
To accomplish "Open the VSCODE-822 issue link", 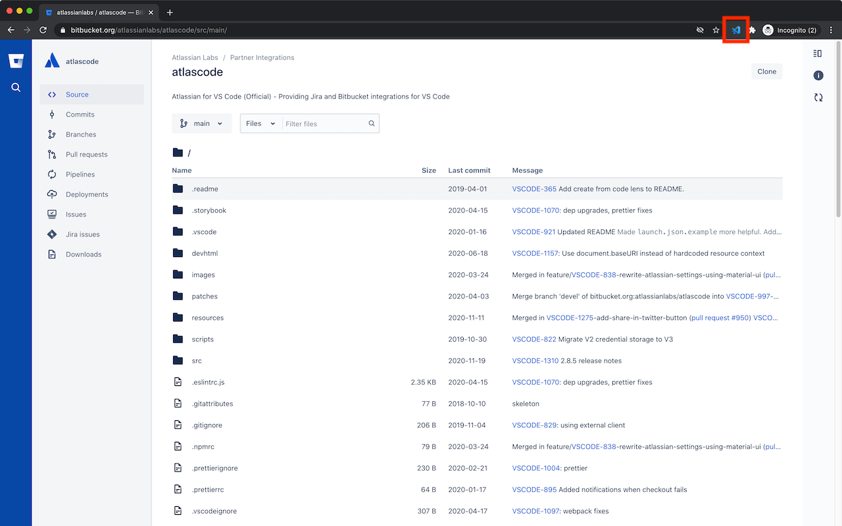I will click(x=534, y=339).
